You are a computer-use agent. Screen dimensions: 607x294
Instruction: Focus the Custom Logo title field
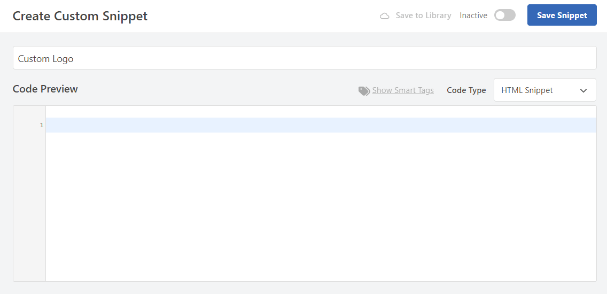point(305,58)
